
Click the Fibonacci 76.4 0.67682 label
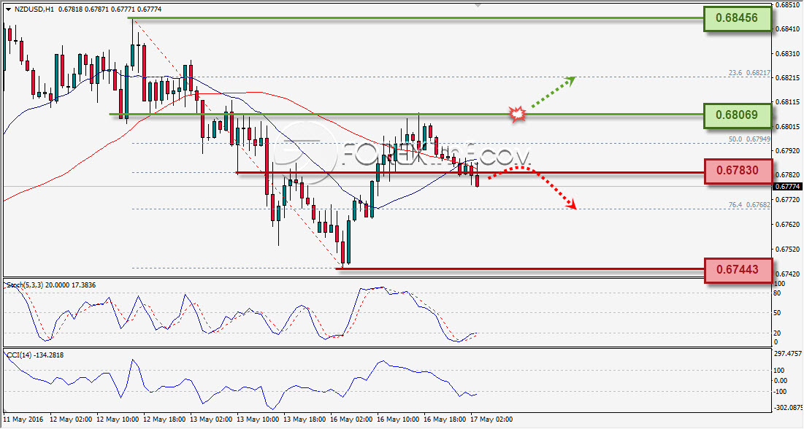[x=749, y=204]
